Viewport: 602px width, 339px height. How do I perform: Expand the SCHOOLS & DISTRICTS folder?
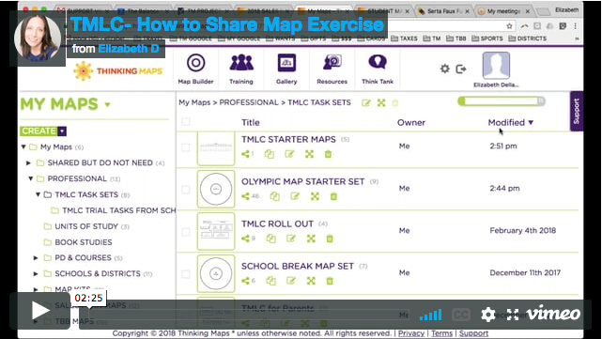point(36,273)
